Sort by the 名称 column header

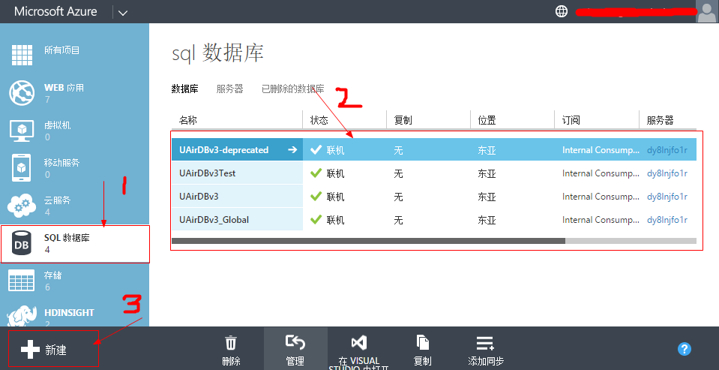pos(188,120)
